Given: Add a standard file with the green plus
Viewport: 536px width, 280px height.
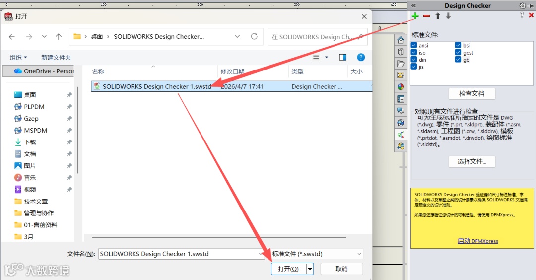Looking at the screenshot, I should (415, 16).
